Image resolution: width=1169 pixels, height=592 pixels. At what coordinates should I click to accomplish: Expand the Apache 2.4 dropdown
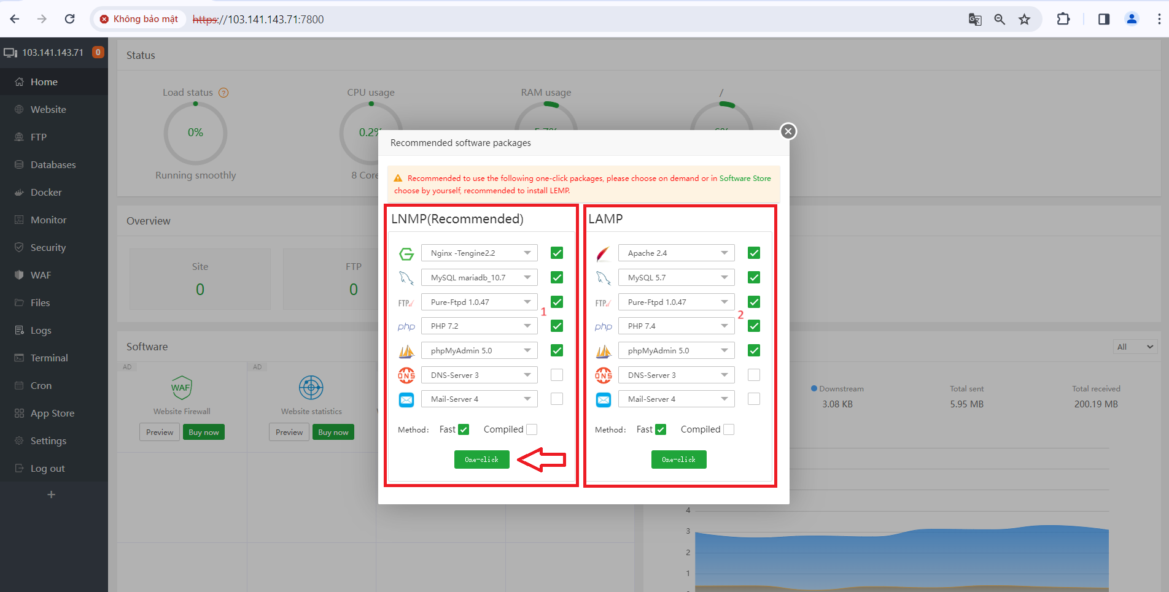click(676, 253)
